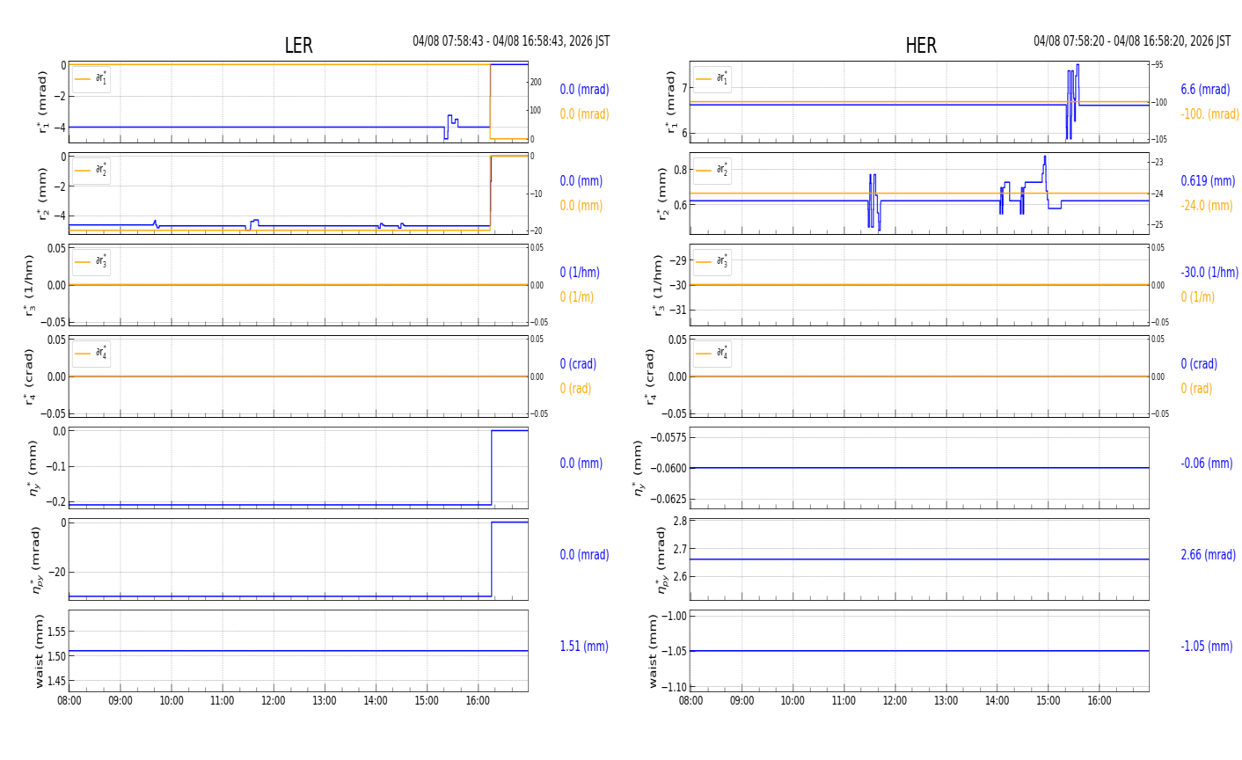Screen dimensions: 1242x760
Task: Click the HER panel title
Action: coord(920,46)
